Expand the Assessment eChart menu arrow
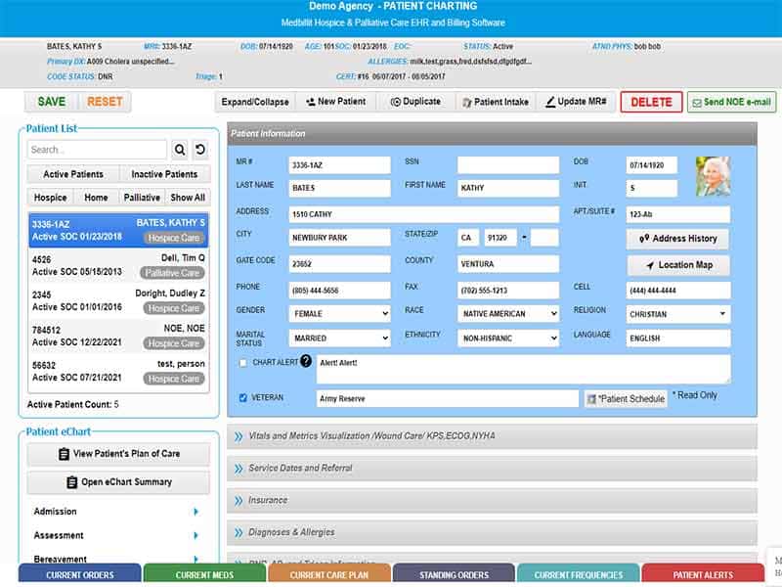Image resolution: width=782 pixels, height=587 pixels. [x=196, y=535]
